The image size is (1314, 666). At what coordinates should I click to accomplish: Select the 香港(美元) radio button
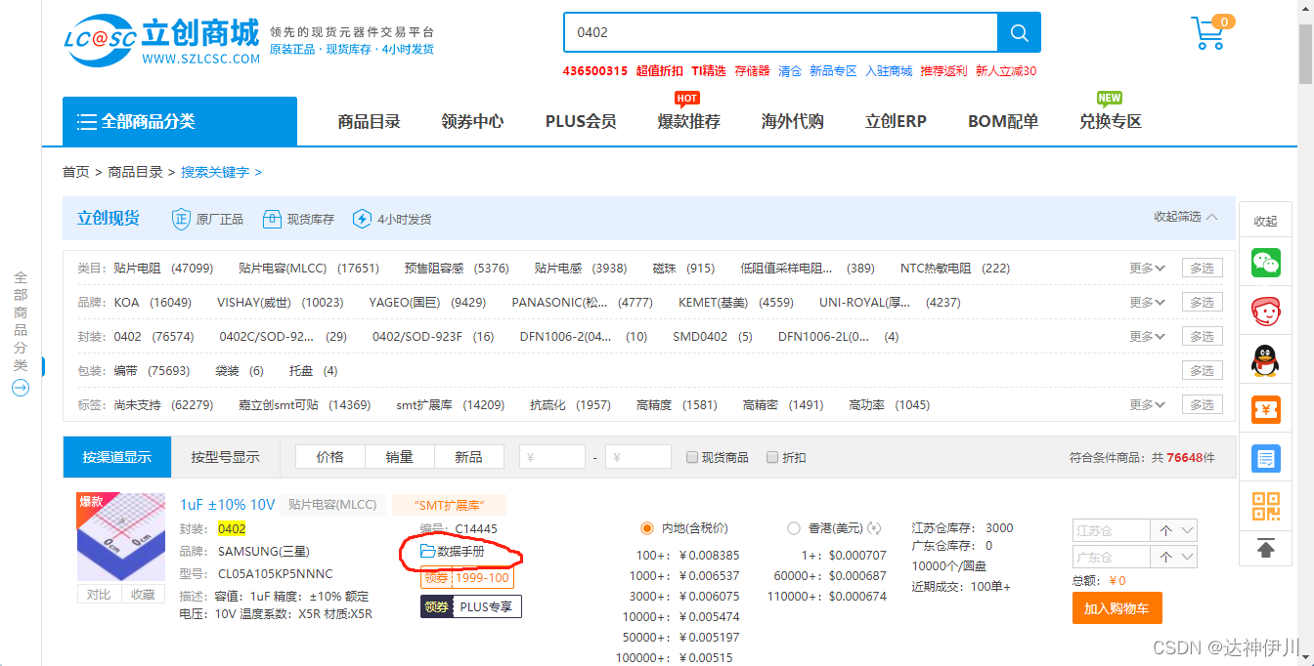pyautogui.click(x=794, y=528)
